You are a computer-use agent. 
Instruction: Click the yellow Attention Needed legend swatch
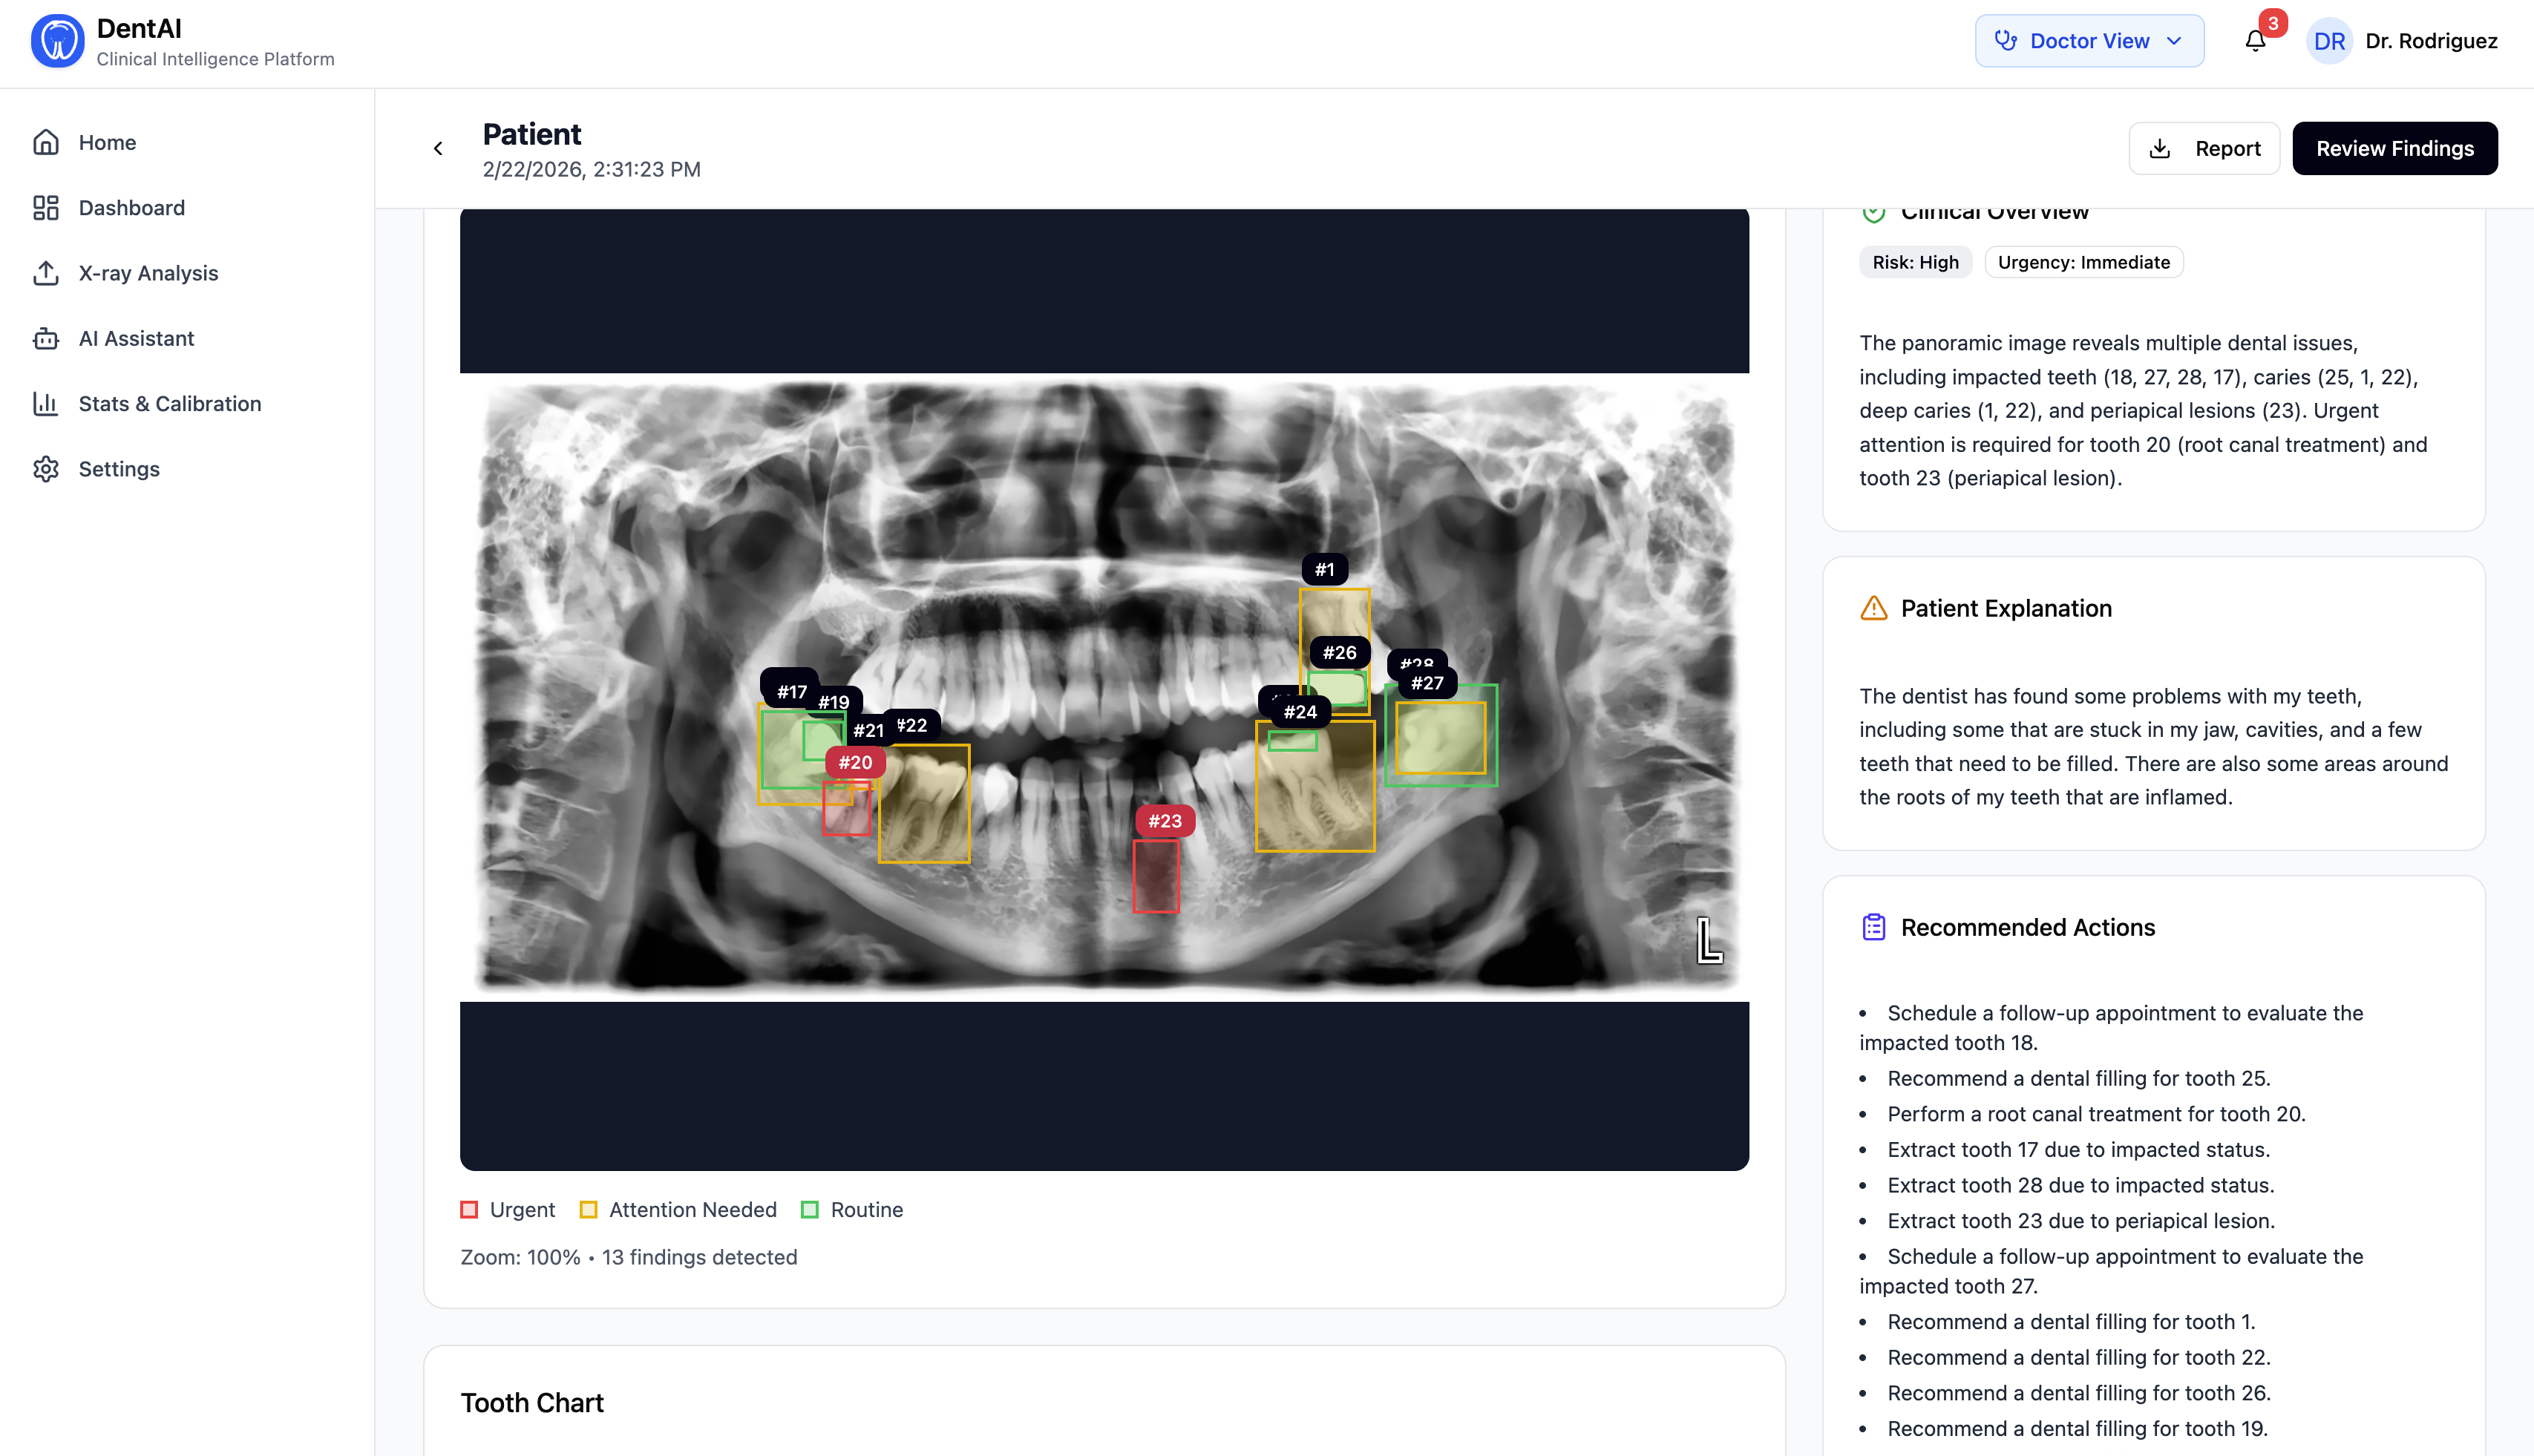pos(588,1210)
